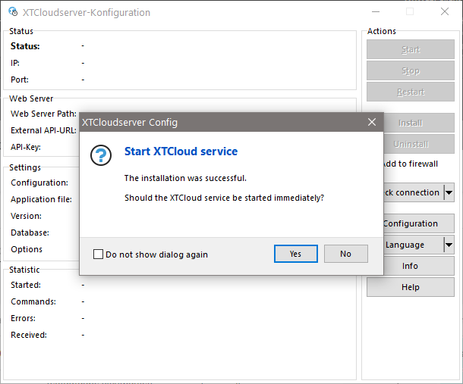Click the 'Add to firewall' option
Viewport: 463px width, 384px height.
coord(411,164)
